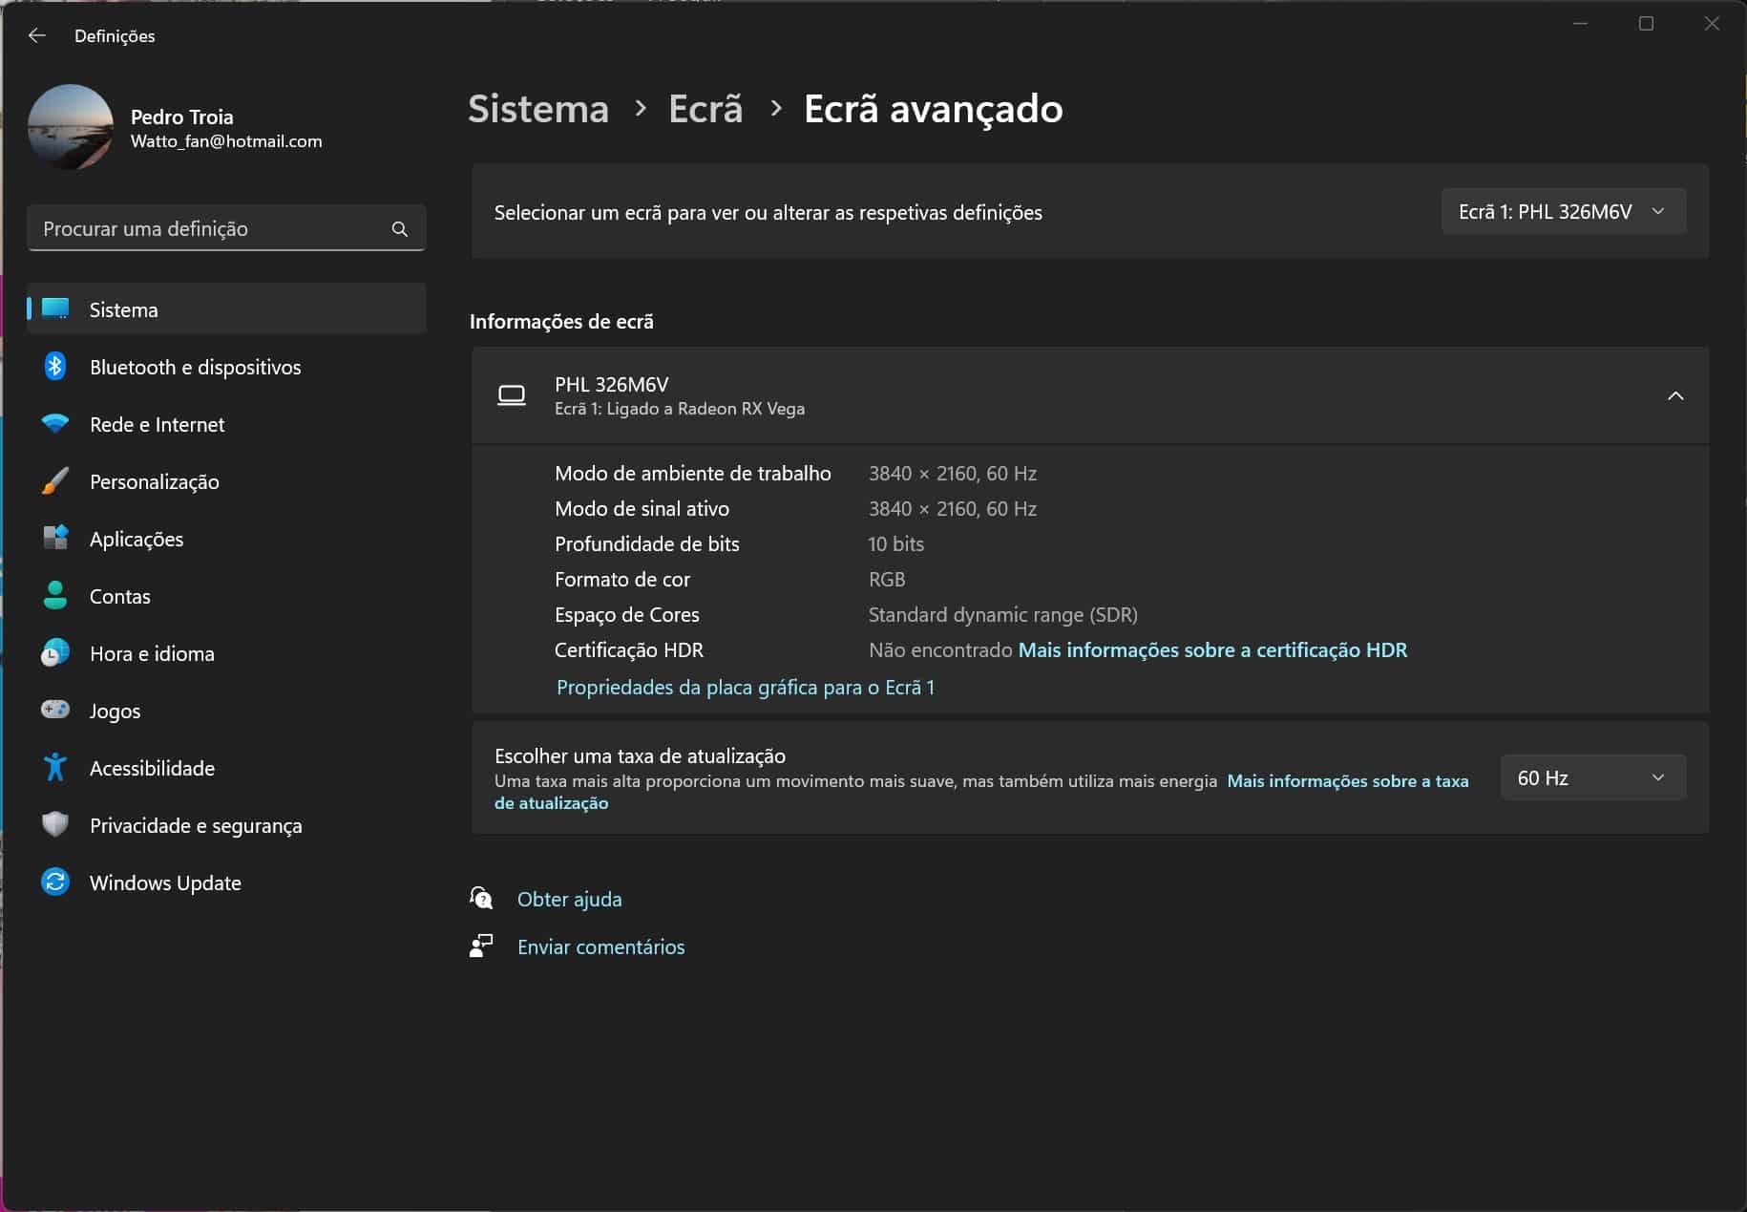Viewport: 1747px width, 1212px height.
Task: Select Aplicações in the sidebar
Action: click(137, 540)
